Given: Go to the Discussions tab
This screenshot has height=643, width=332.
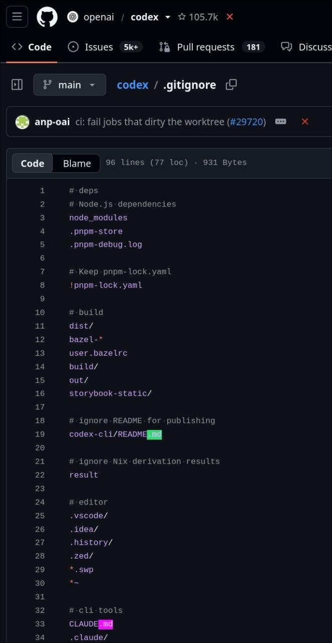Looking at the screenshot, I should click(x=306, y=47).
